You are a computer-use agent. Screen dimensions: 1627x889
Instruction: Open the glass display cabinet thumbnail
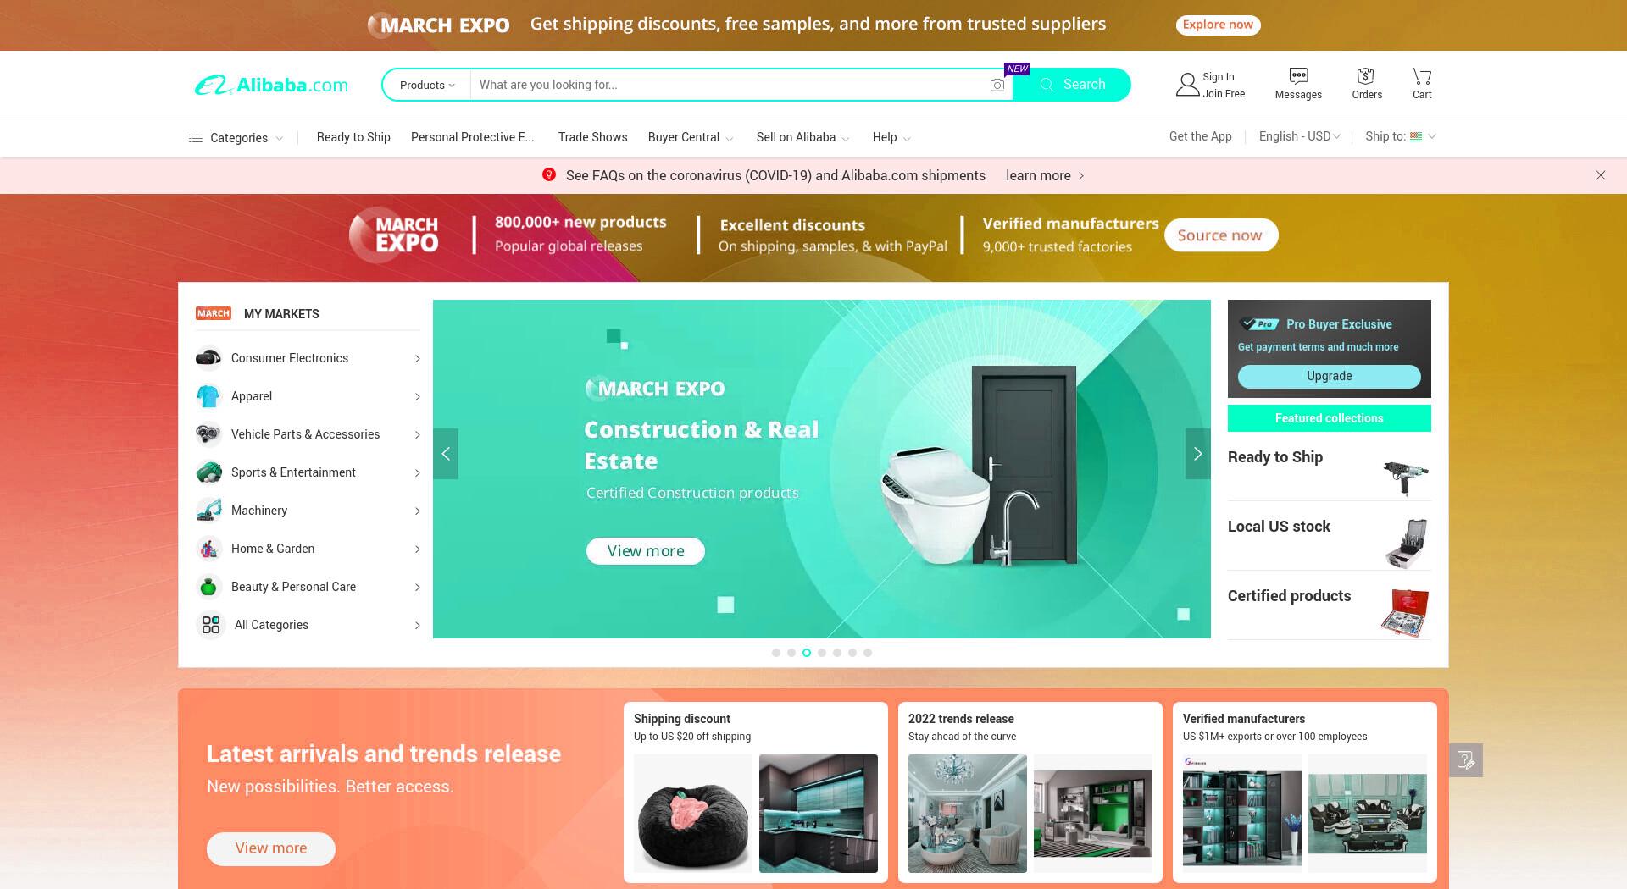coord(1242,814)
